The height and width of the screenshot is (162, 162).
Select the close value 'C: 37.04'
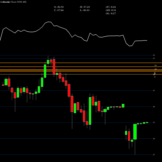click(59, 10)
